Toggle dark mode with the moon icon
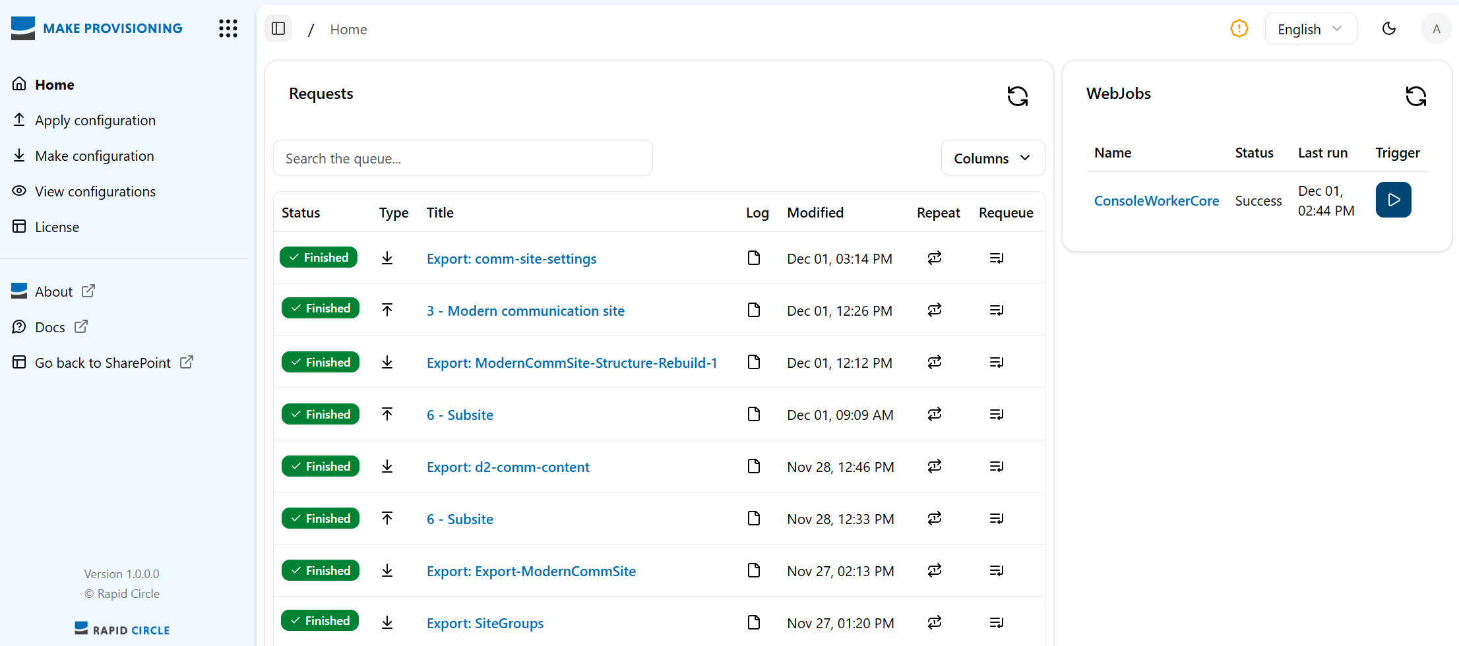This screenshot has height=646, width=1459. click(x=1390, y=28)
